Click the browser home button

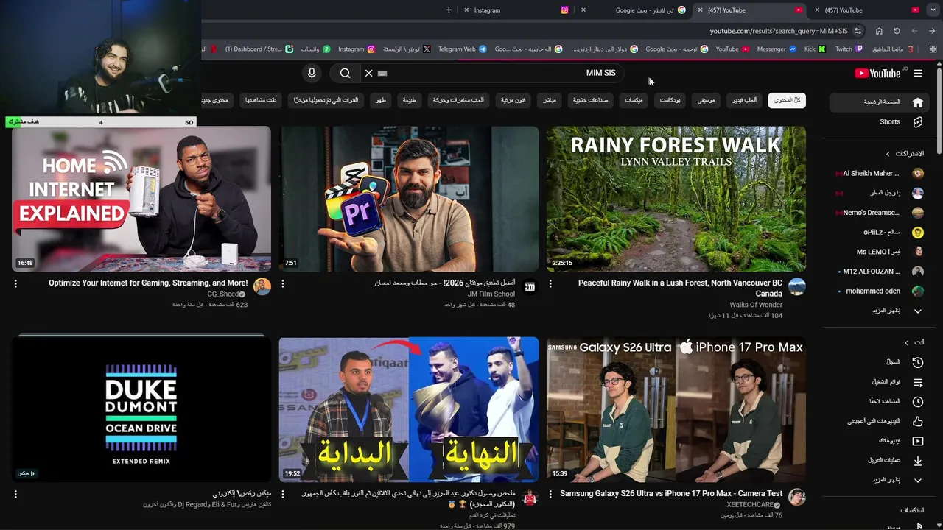pyautogui.click(x=879, y=31)
